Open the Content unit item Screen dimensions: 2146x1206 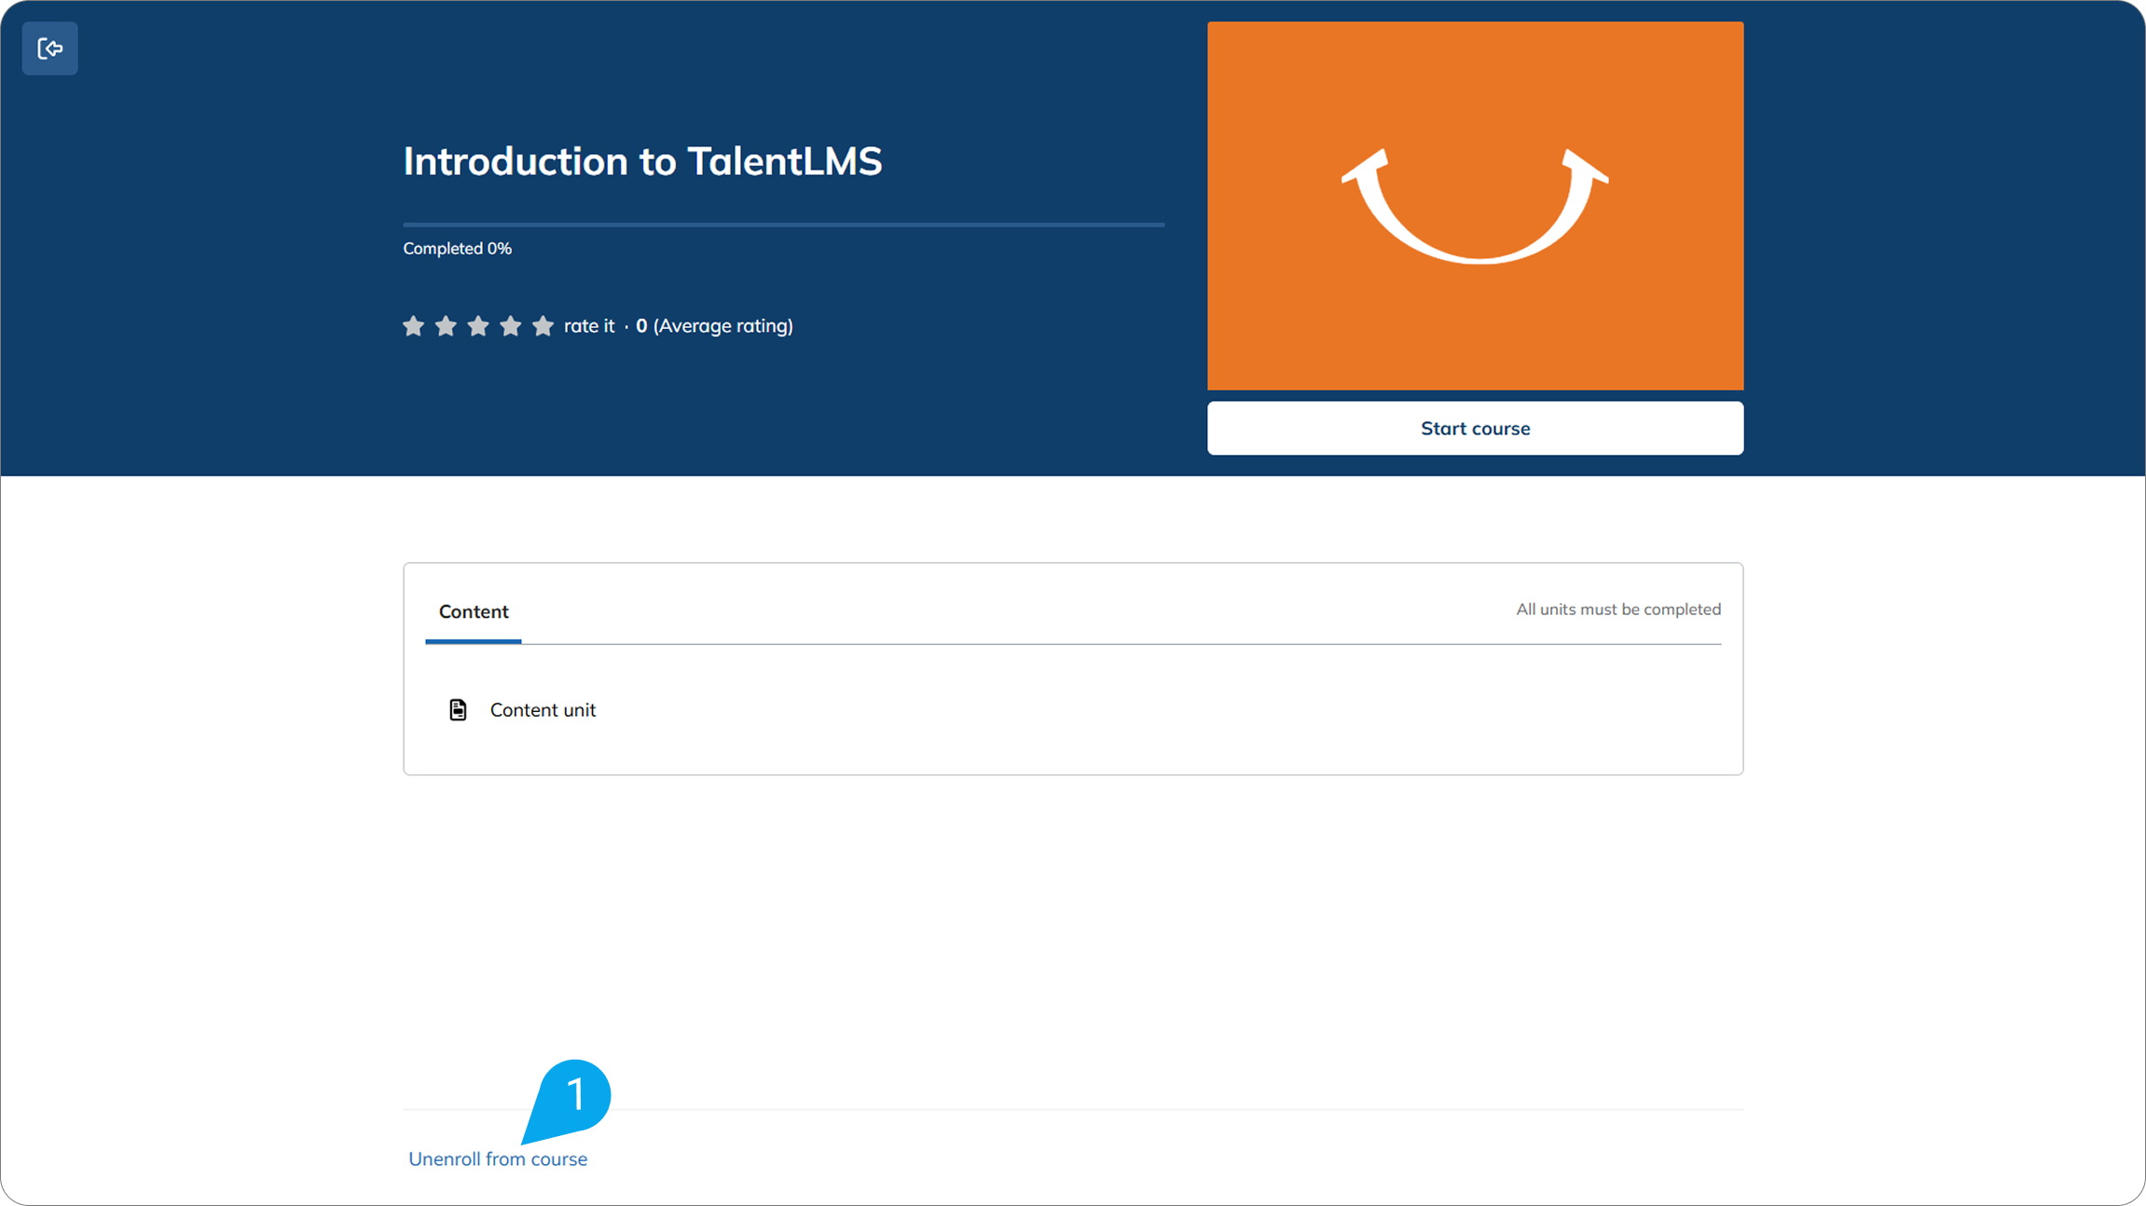[543, 710]
